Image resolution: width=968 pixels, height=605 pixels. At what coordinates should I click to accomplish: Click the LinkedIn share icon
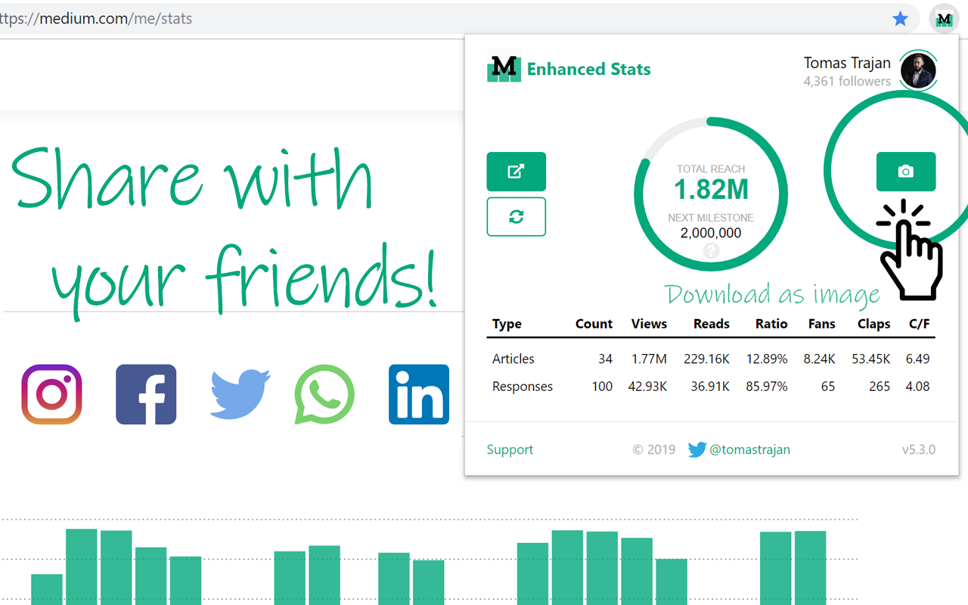point(419,394)
